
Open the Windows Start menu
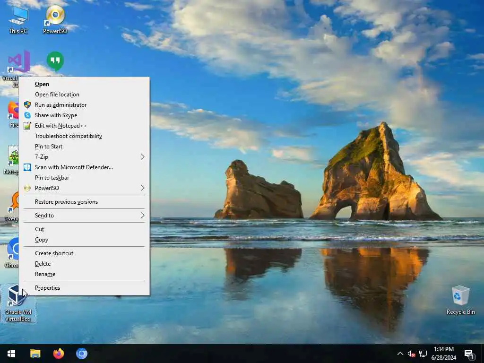tap(11, 354)
